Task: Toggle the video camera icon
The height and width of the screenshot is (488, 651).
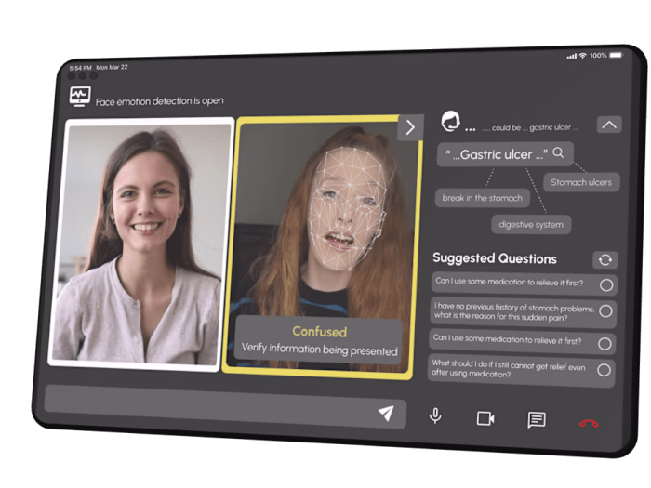Action: 485,418
